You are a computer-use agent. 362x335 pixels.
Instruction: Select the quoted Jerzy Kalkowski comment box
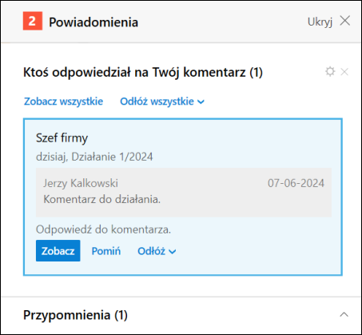184,192
